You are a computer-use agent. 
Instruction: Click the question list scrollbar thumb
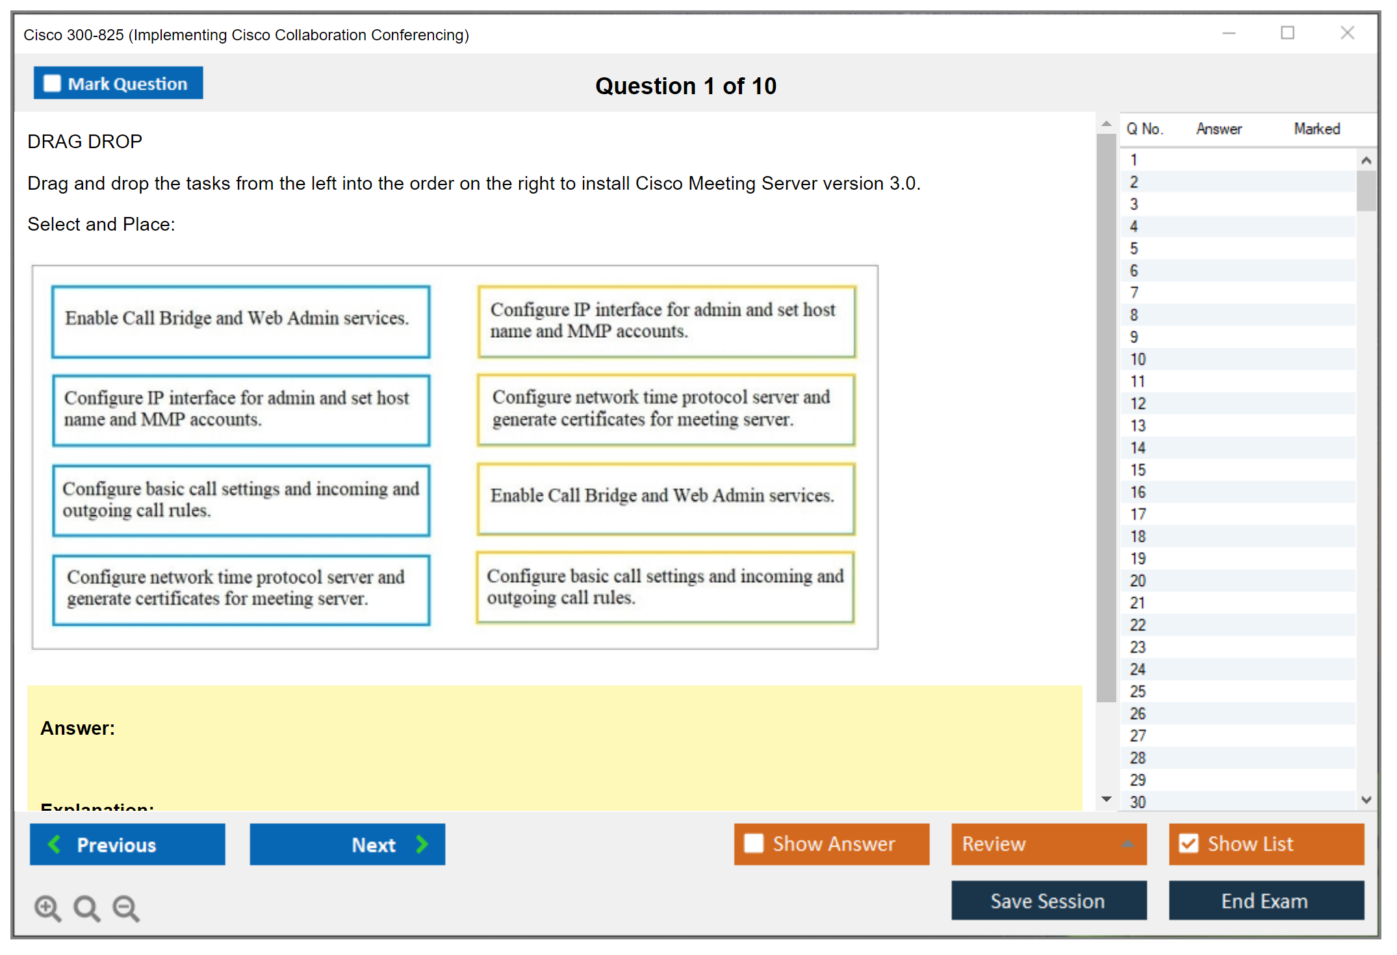1366,190
